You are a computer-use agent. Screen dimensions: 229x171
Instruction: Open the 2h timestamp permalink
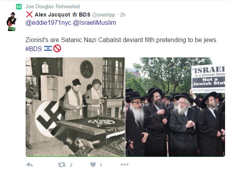123,15
